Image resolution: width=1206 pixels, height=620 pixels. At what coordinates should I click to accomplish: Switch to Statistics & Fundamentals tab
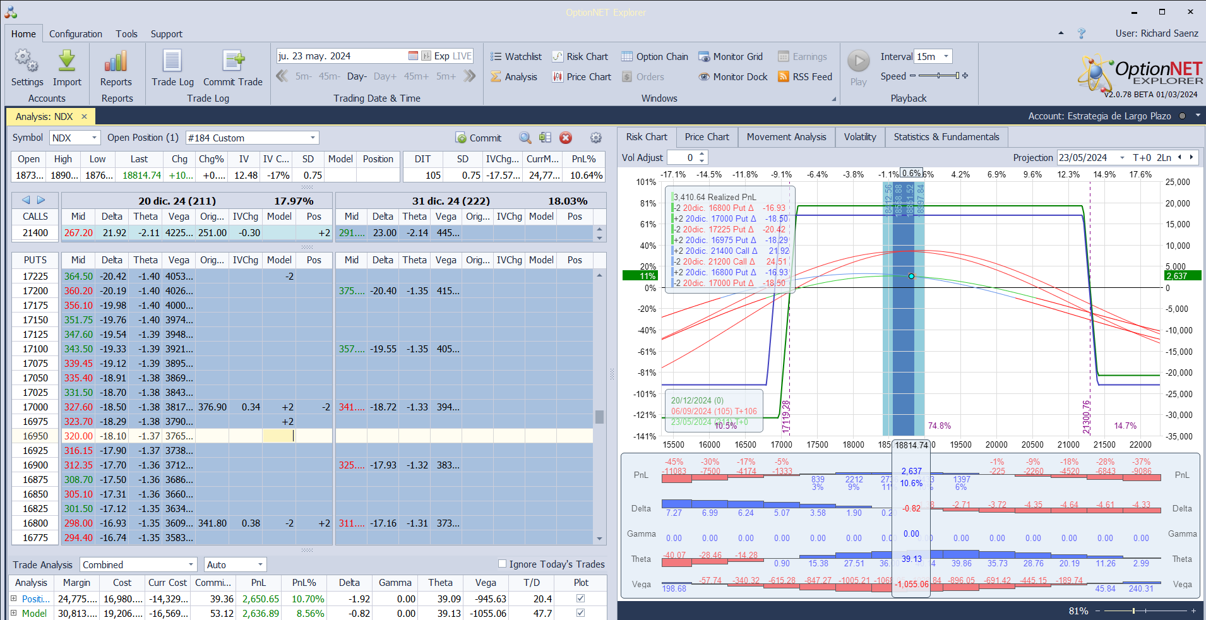946,137
